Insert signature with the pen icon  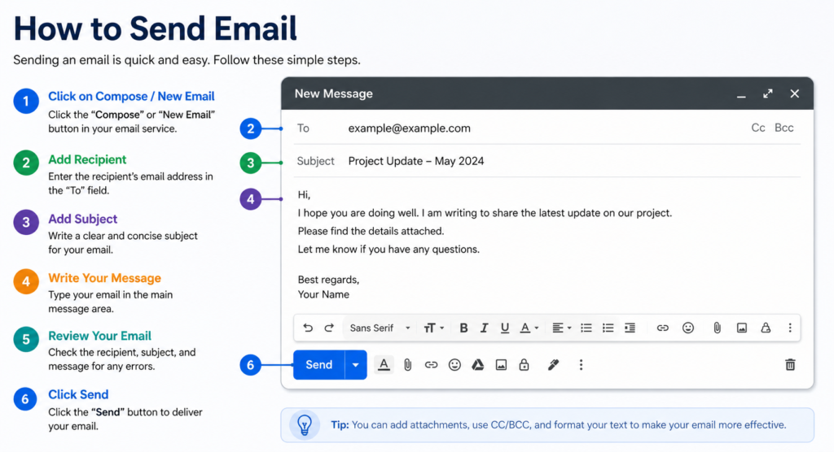pyautogui.click(x=553, y=365)
